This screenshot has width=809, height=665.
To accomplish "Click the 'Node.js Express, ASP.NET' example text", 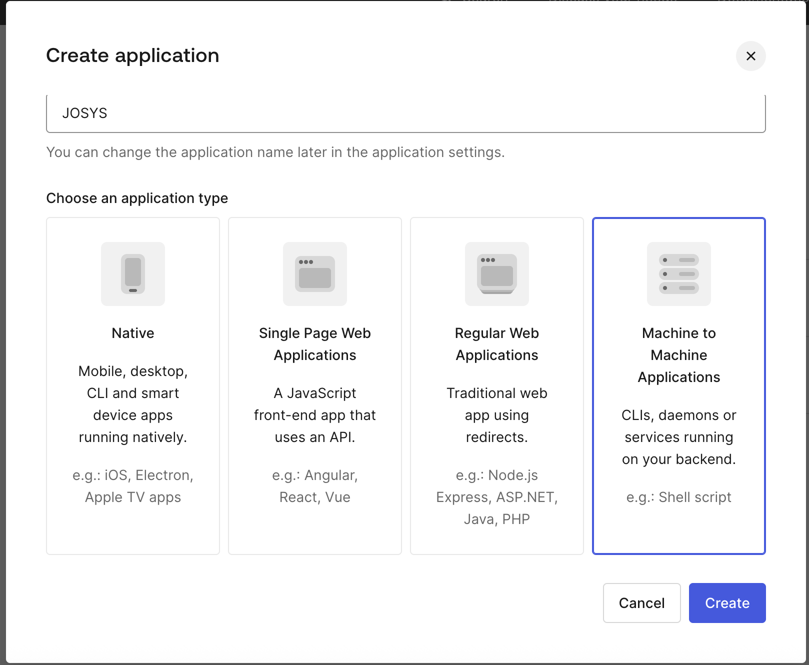I will pos(496,497).
